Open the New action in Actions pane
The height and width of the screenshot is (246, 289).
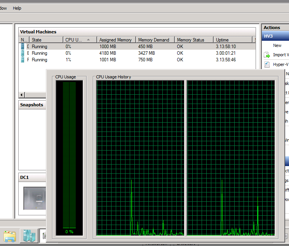tap(277, 45)
